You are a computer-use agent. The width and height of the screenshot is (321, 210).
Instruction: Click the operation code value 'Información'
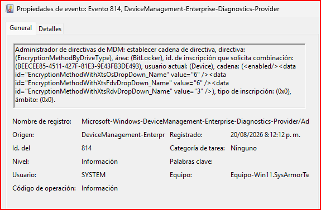[x=100, y=188]
